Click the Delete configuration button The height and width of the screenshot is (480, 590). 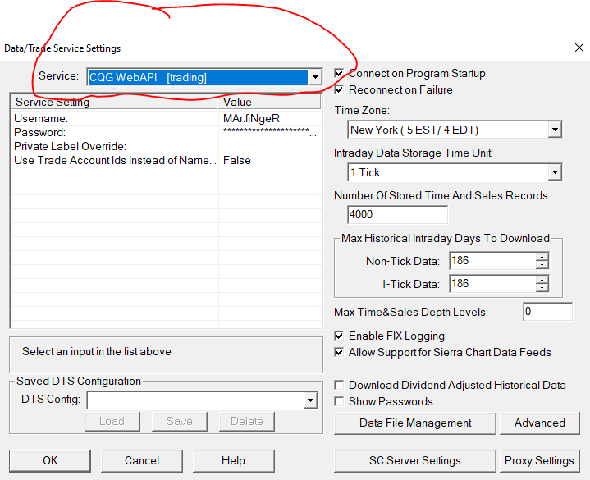[x=247, y=421]
